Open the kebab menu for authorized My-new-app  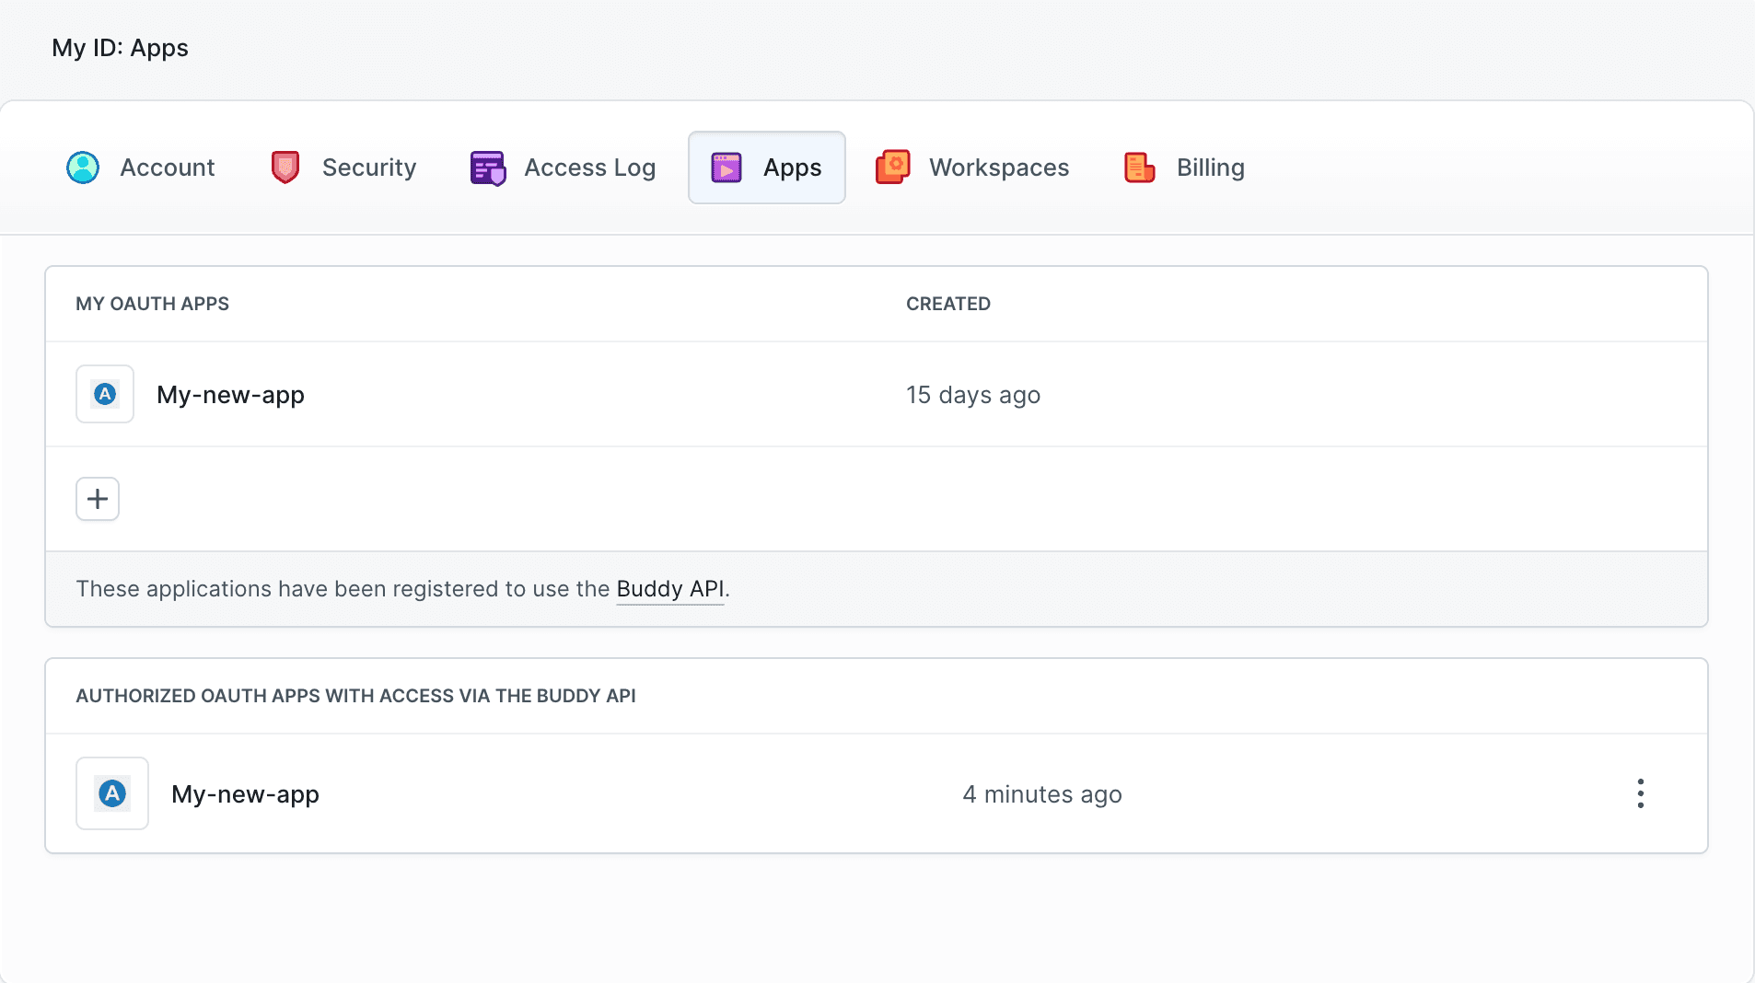tap(1640, 792)
